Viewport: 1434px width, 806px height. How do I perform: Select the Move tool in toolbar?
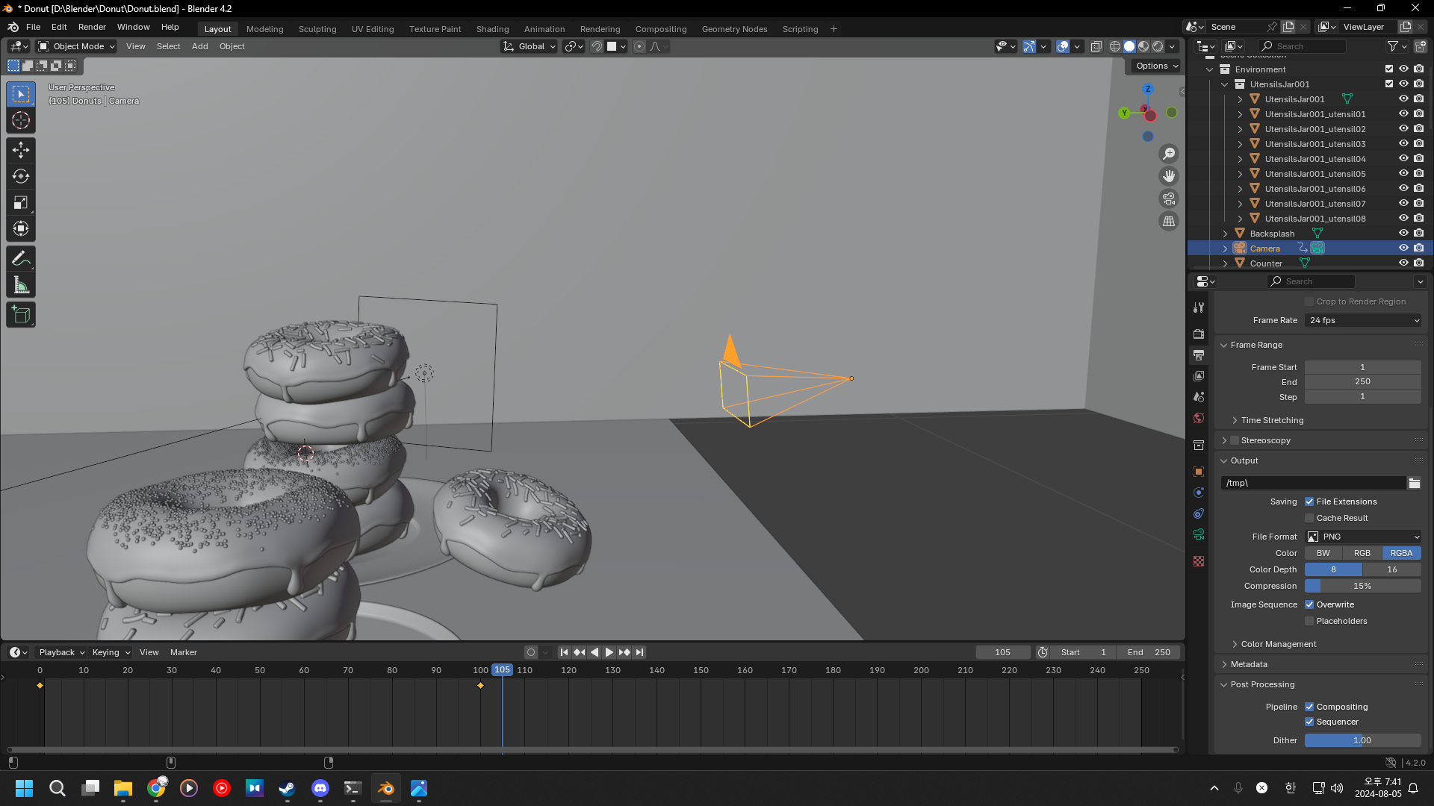click(20, 150)
